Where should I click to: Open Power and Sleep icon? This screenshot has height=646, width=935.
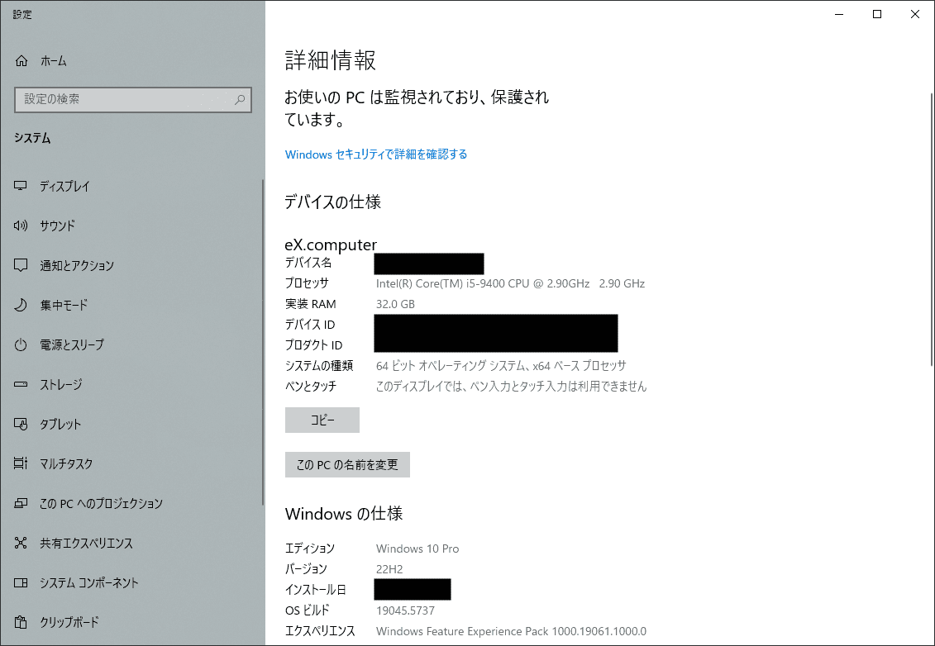click(21, 345)
